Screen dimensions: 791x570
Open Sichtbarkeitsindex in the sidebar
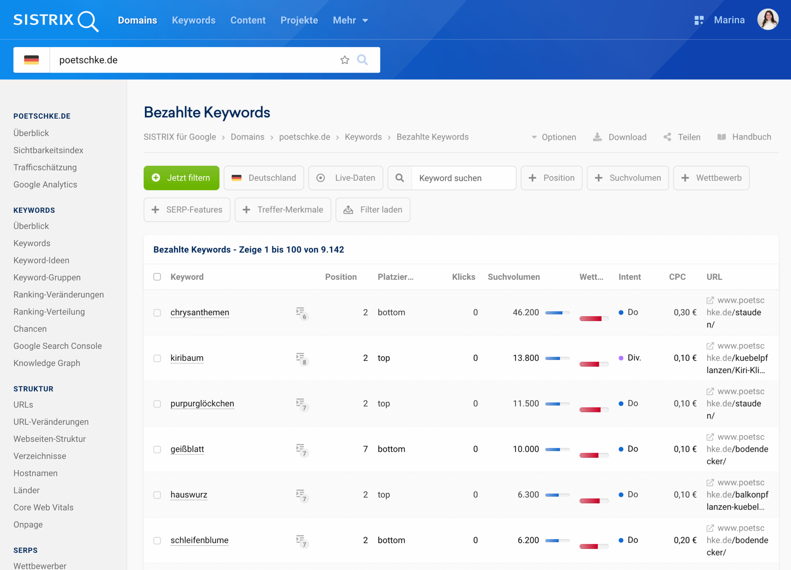[48, 150]
